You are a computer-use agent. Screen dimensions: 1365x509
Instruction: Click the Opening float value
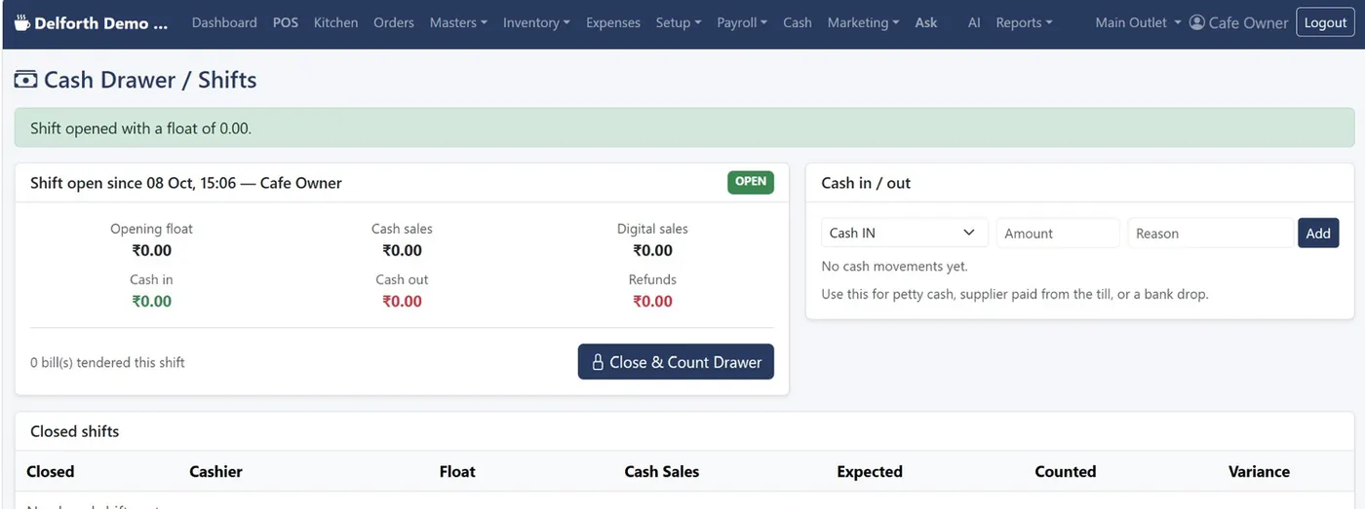click(x=151, y=250)
